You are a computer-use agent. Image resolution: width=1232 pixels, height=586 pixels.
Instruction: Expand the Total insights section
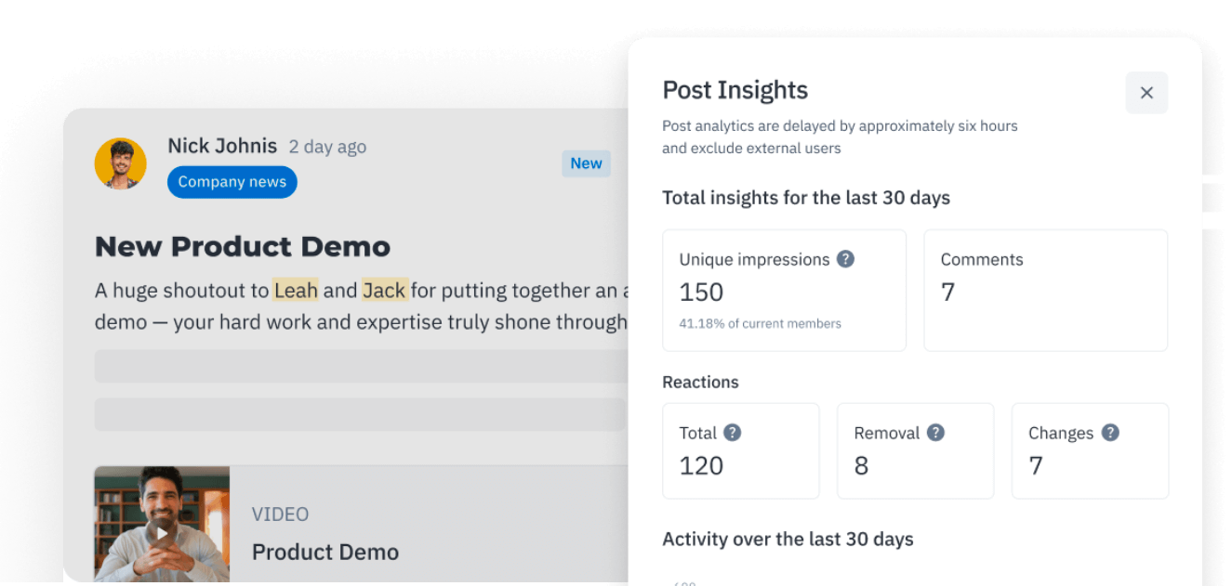(806, 197)
